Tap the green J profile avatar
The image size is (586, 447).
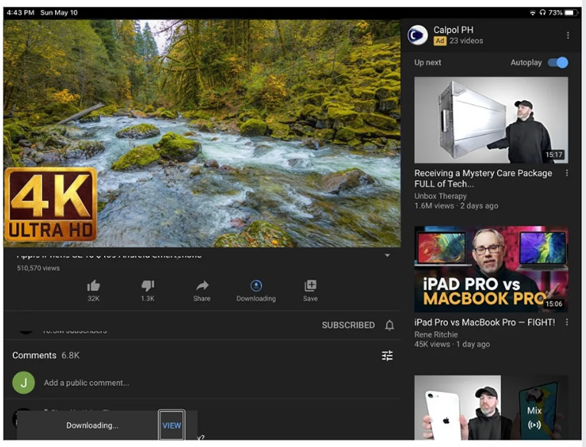click(24, 383)
